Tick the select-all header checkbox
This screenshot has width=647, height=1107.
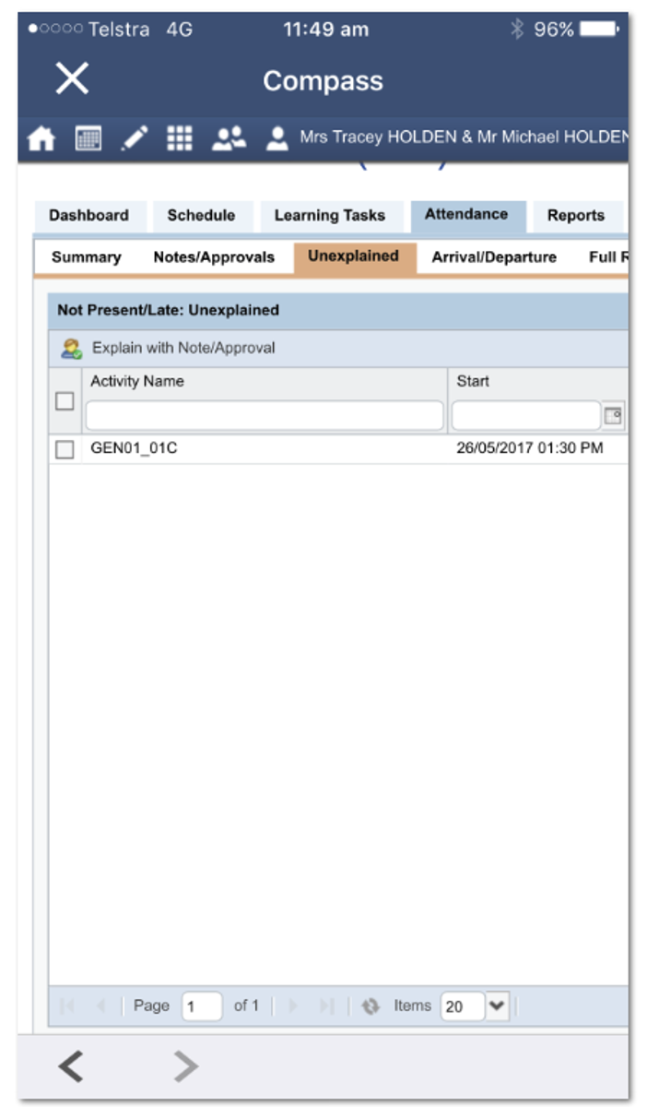point(65,401)
